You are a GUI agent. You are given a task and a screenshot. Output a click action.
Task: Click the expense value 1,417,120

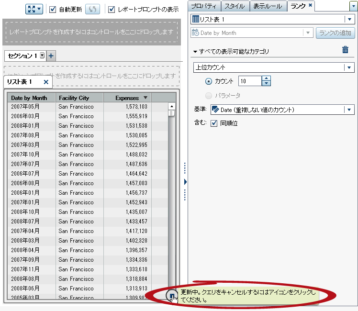(x=136, y=231)
